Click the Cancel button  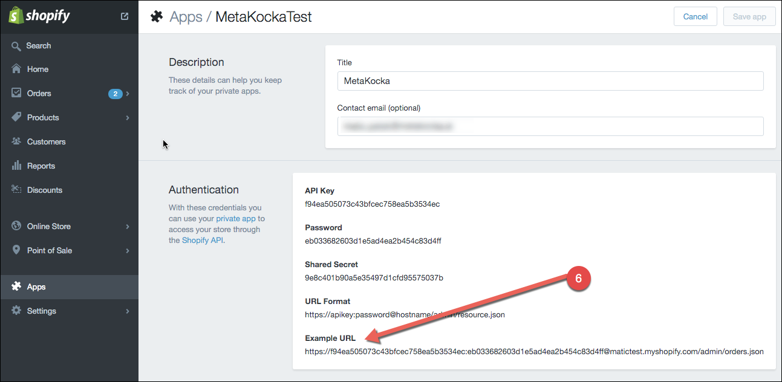tap(695, 16)
